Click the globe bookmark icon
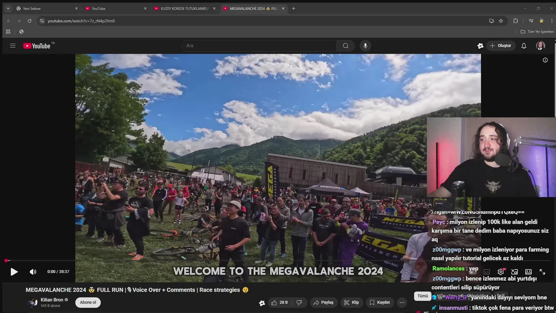The height and width of the screenshot is (313, 556). 21,32
